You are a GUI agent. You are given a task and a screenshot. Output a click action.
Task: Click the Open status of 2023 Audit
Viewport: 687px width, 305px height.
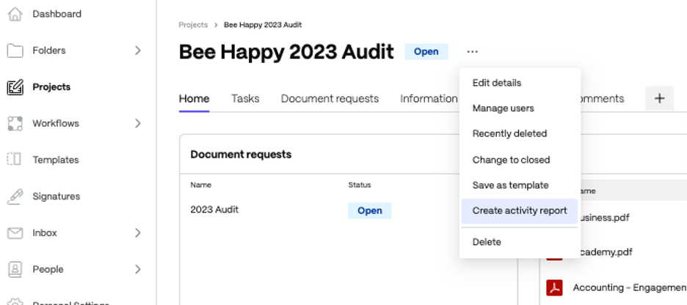pos(370,210)
